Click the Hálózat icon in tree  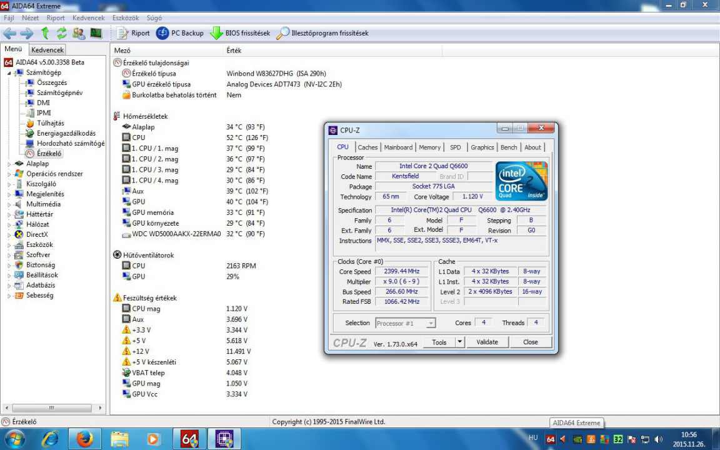tap(19, 224)
